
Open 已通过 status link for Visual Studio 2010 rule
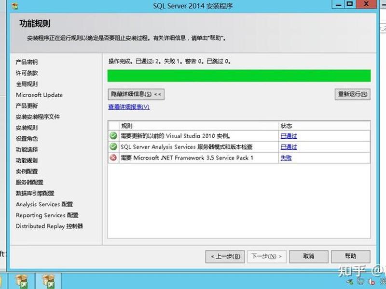289,136
